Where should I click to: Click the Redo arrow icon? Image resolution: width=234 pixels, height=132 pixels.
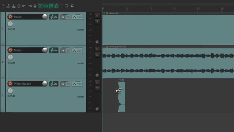tap(30, 6)
